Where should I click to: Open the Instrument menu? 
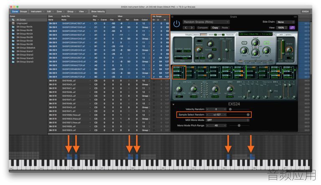click(x=37, y=11)
